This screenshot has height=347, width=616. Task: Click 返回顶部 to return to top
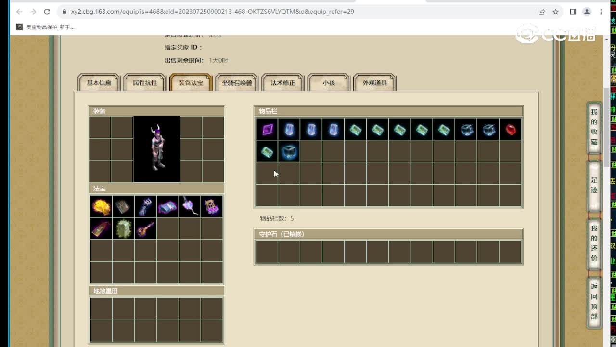(594, 302)
